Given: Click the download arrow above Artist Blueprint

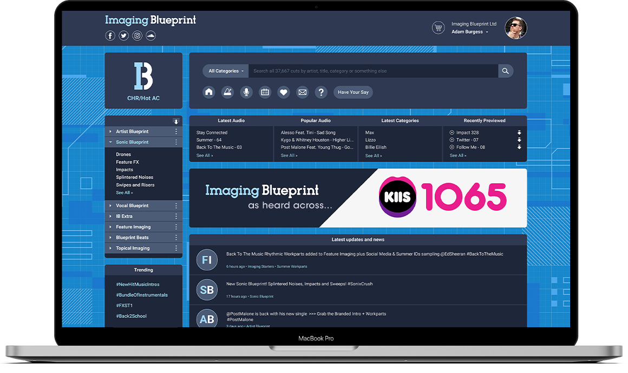Looking at the screenshot, I should click(x=176, y=122).
